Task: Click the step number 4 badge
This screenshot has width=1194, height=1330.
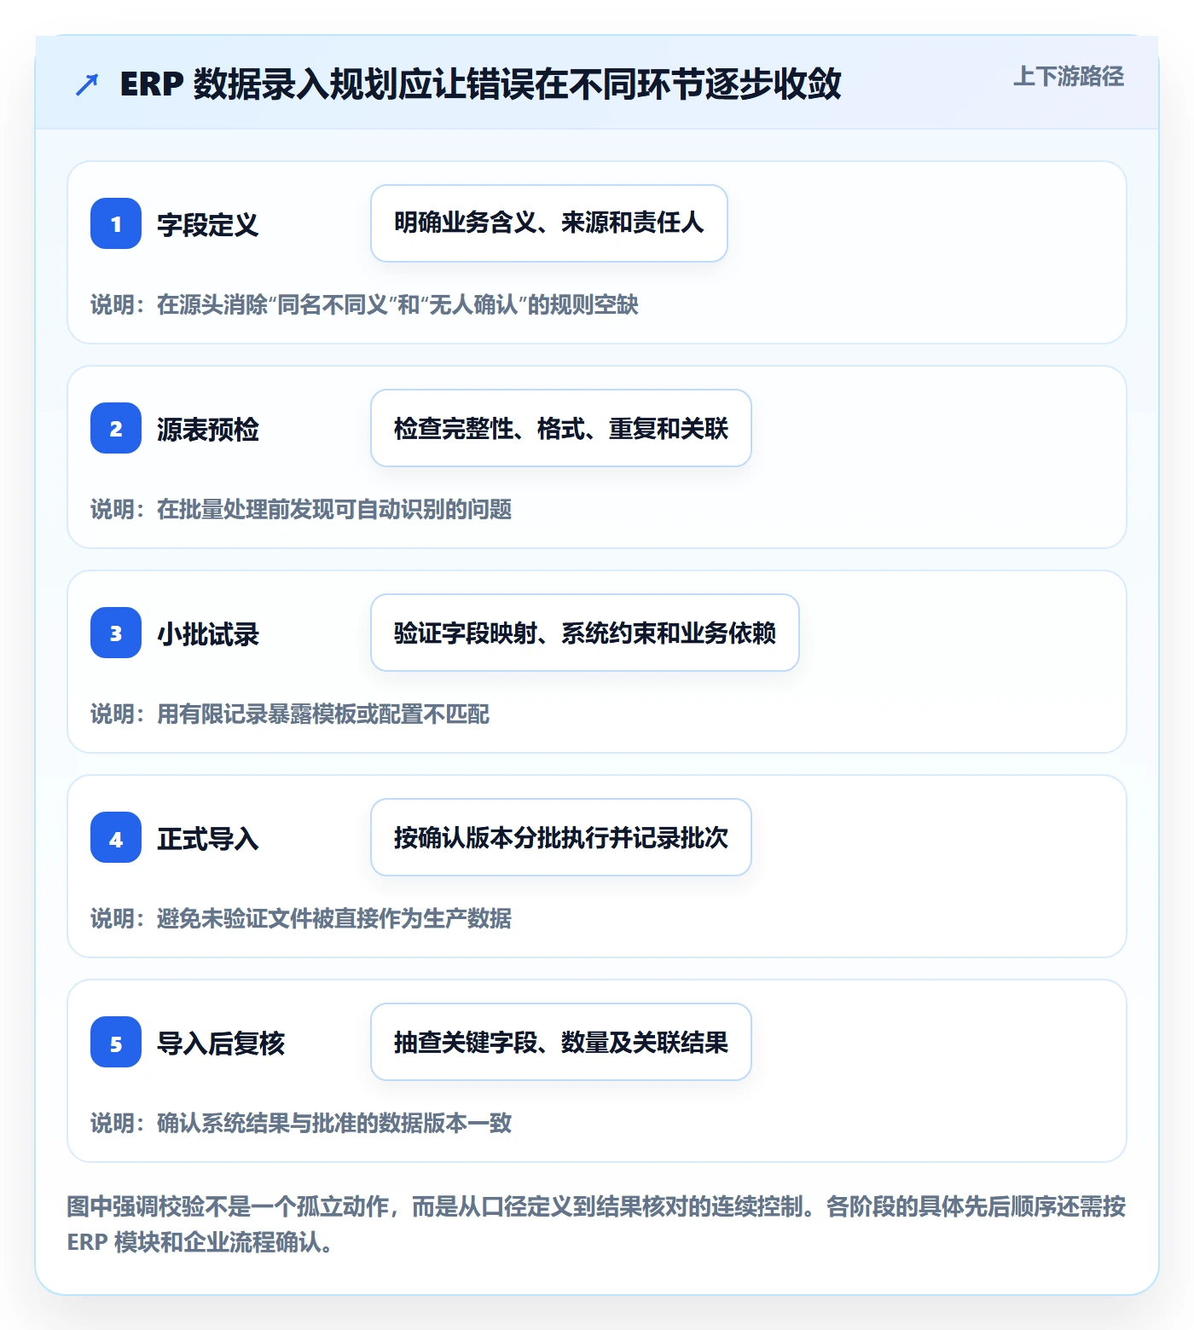Action: click(x=116, y=837)
